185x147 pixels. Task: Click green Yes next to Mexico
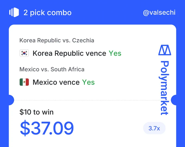[88, 82]
